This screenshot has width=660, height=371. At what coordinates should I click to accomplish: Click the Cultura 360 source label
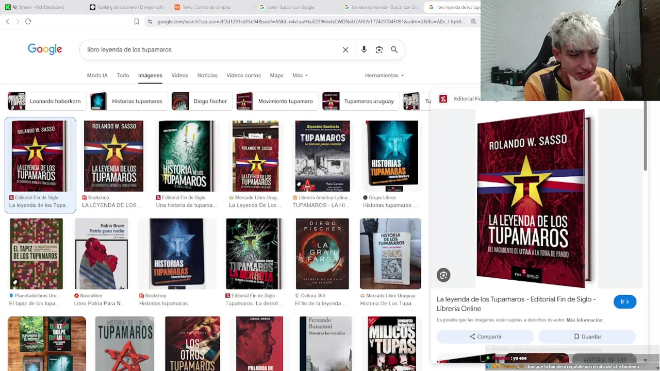[313, 296]
